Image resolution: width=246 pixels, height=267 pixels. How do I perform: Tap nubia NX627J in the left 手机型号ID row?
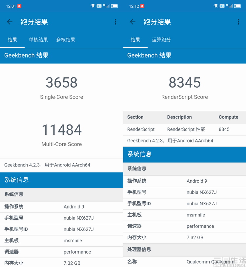79,229
